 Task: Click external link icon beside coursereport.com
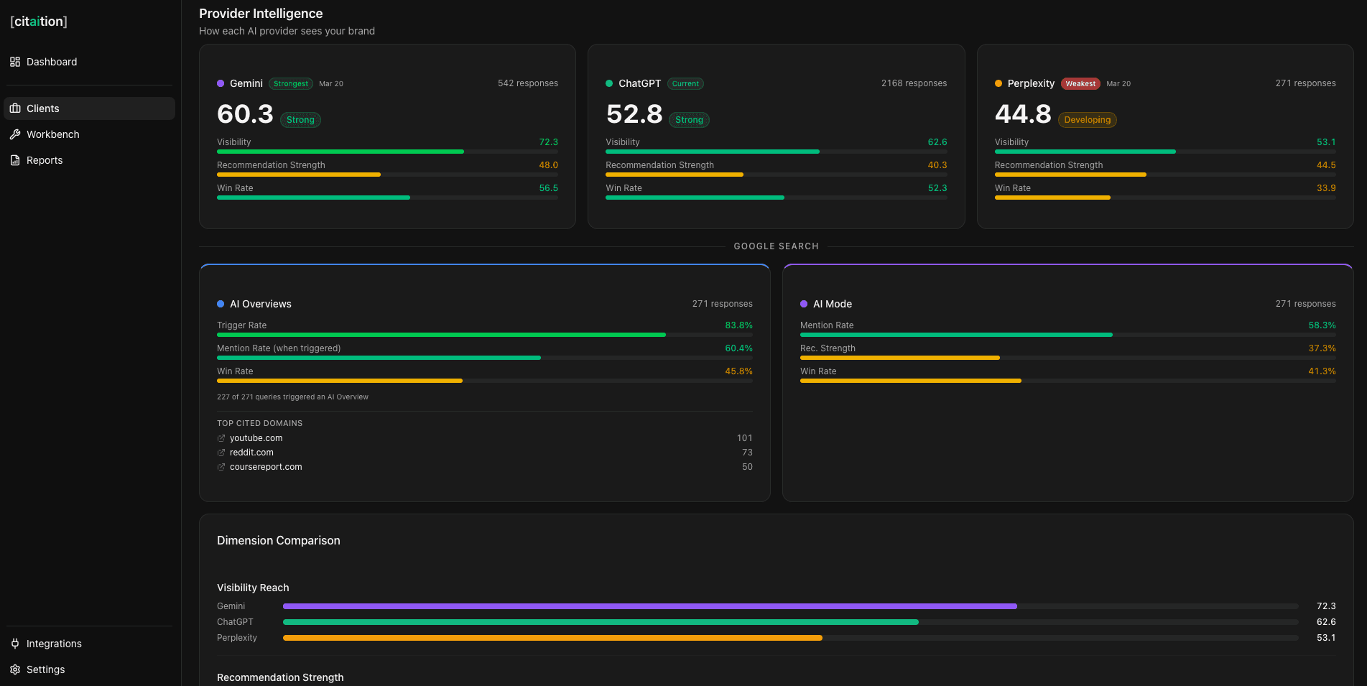(x=221, y=467)
